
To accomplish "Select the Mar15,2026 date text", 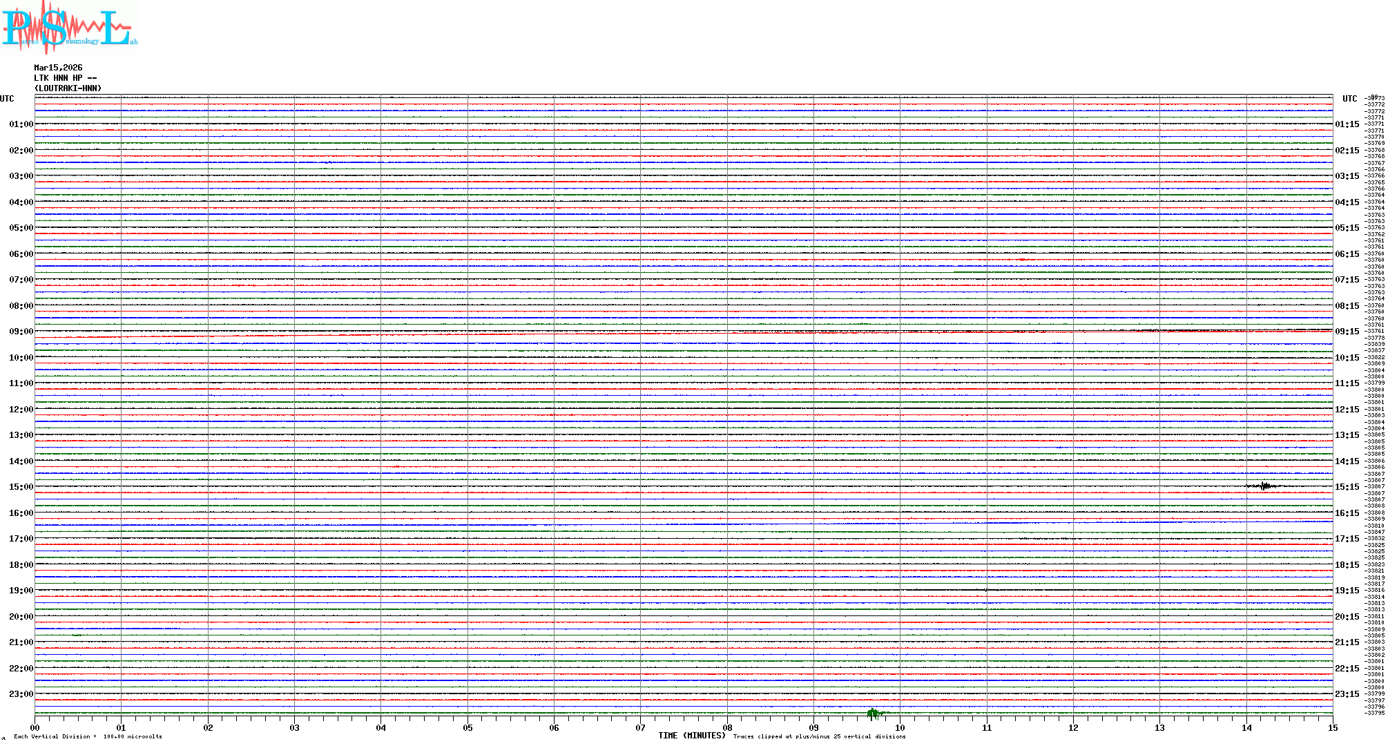I will [x=58, y=68].
